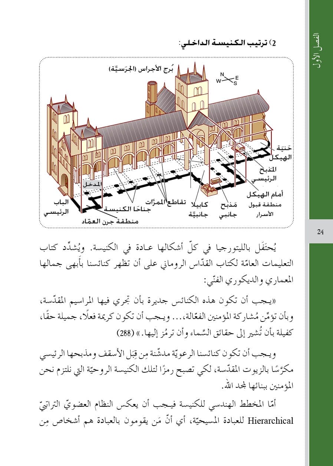Click the 'المدخل' highlighted label
333x466 pixels.
tap(91, 184)
